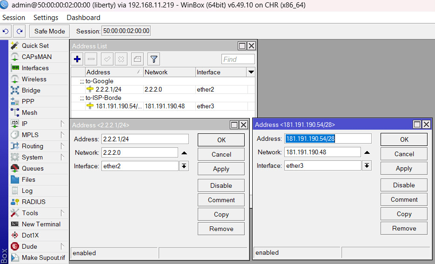Open RADIUS in the sidebar

[39, 202]
